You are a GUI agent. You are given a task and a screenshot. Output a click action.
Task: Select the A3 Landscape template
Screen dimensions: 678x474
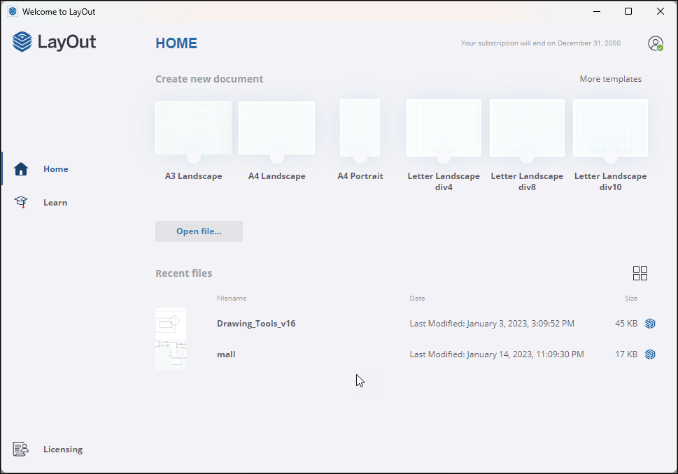193,128
